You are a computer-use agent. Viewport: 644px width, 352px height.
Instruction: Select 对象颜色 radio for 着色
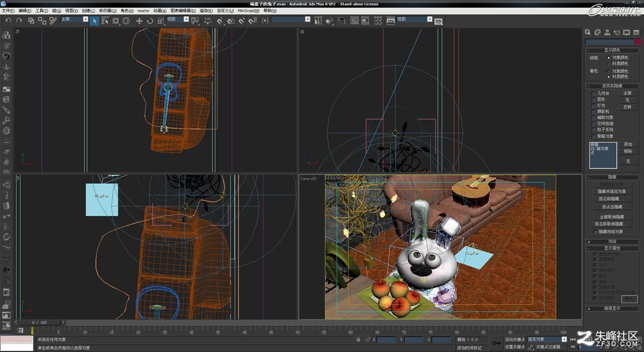click(x=609, y=71)
